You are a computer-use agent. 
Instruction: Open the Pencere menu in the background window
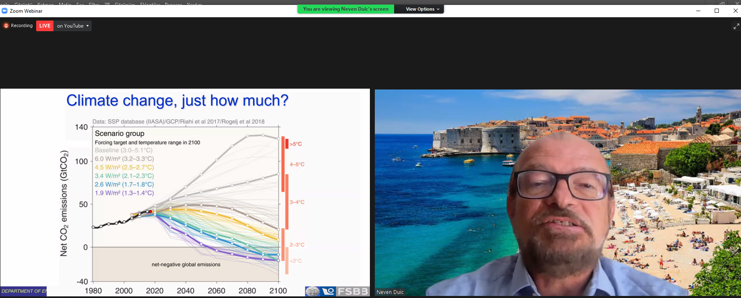[173, 4]
